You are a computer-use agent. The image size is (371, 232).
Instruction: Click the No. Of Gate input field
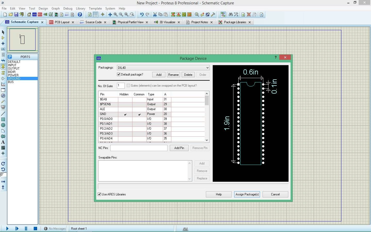[x=121, y=86]
